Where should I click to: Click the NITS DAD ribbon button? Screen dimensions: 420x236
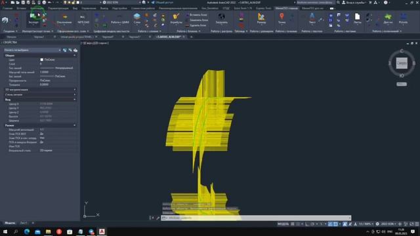click(x=83, y=19)
